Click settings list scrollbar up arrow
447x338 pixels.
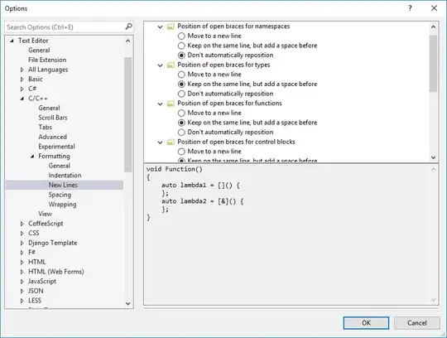pos(433,27)
